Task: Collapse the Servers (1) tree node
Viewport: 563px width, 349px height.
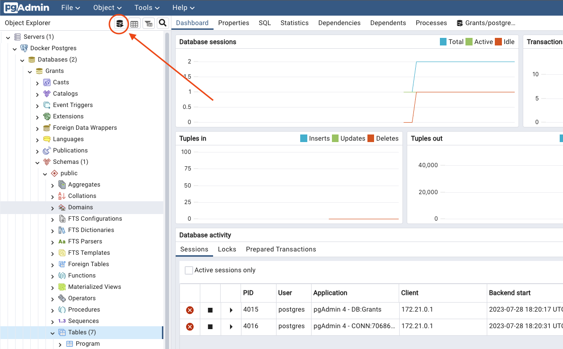Action: point(8,37)
